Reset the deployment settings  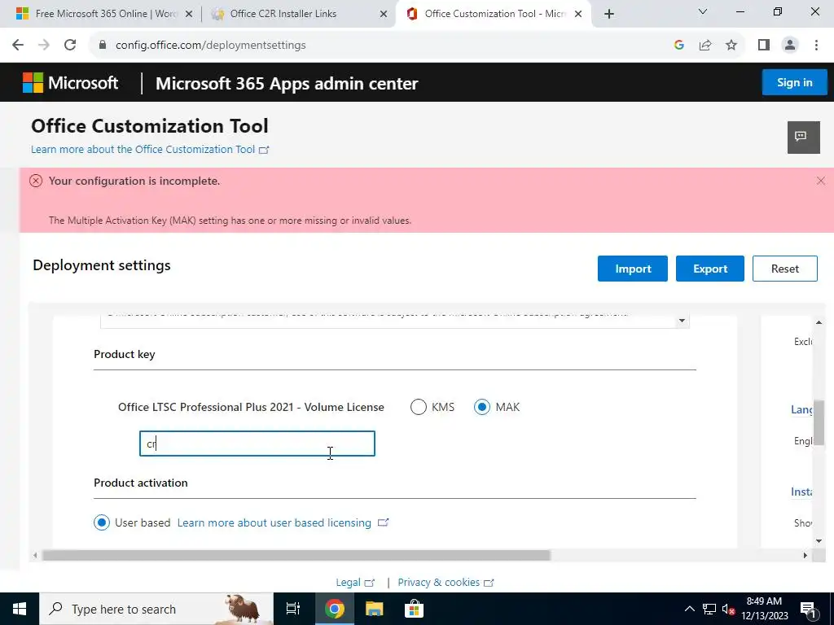[x=785, y=269]
